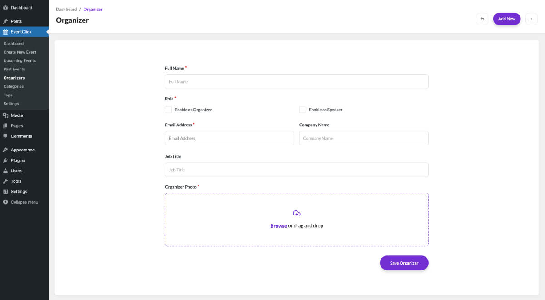Screen dimensions: 545x300
Task: Click the Add New button
Action: click(506, 19)
